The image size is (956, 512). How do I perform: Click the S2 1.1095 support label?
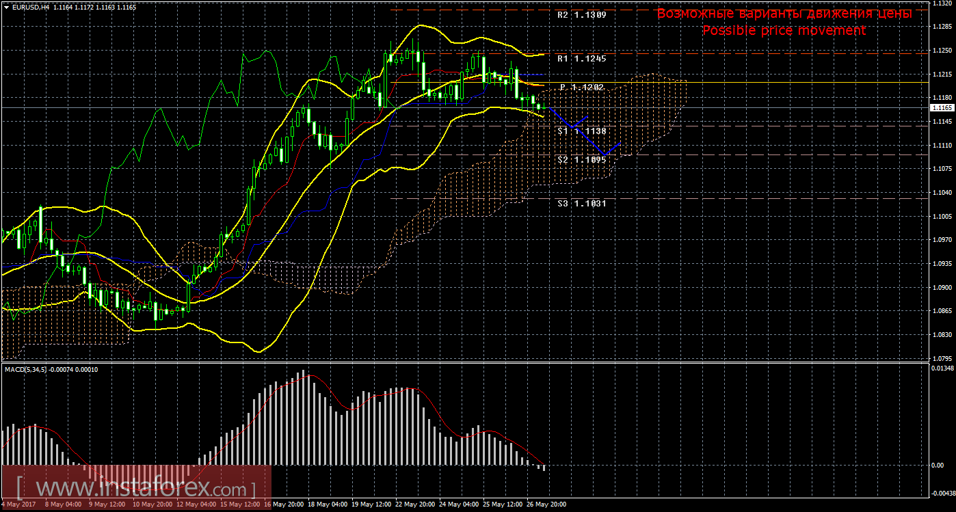[x=581, y=159]
